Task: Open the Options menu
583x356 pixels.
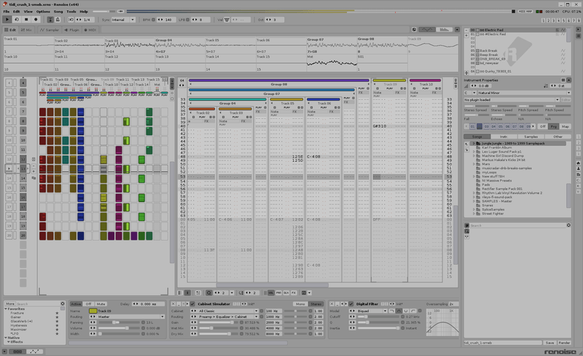Action: click(43, 12)
